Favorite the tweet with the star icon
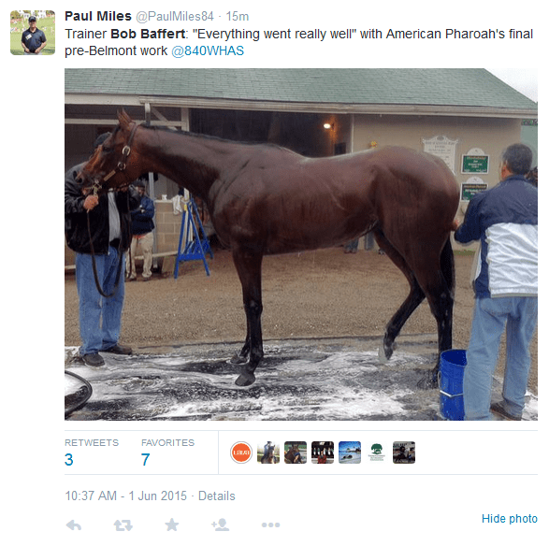The height and width of the screenshot is (546, 549). click(171, 524)
